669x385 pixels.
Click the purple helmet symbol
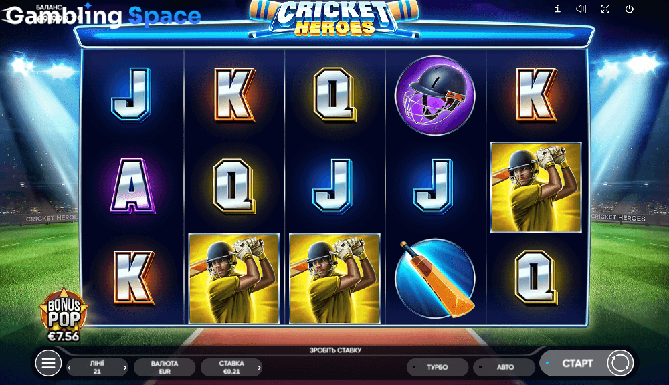(x=436, y=96)
